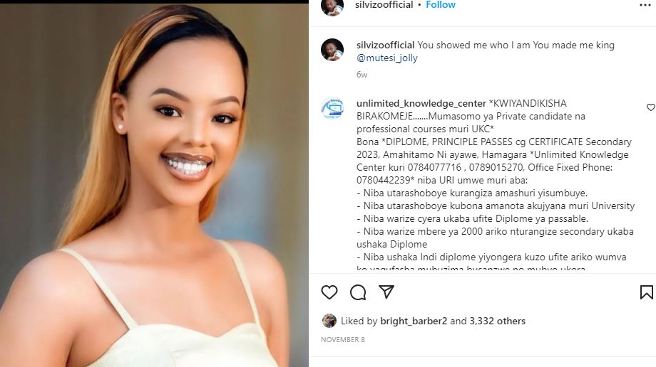
Task: Open comments with the speech bubble icon
Action: pyautogui.click(x=358, y=292)
